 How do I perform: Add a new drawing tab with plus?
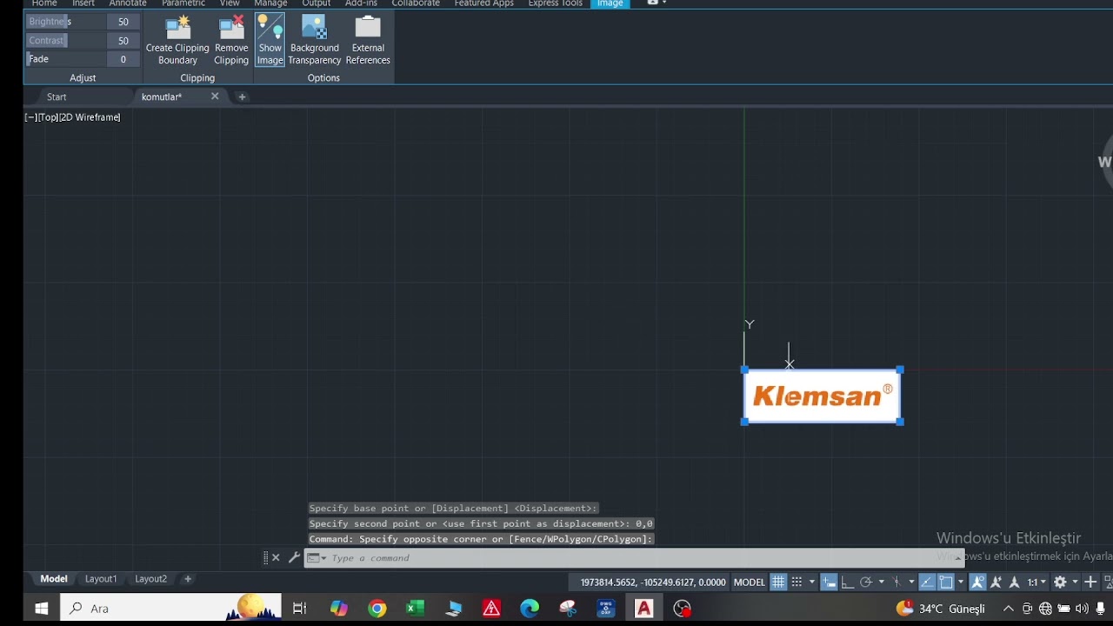pos(242,97)
